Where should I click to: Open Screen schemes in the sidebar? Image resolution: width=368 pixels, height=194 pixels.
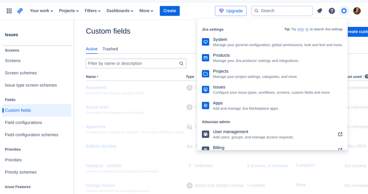(x=21, y=73)
